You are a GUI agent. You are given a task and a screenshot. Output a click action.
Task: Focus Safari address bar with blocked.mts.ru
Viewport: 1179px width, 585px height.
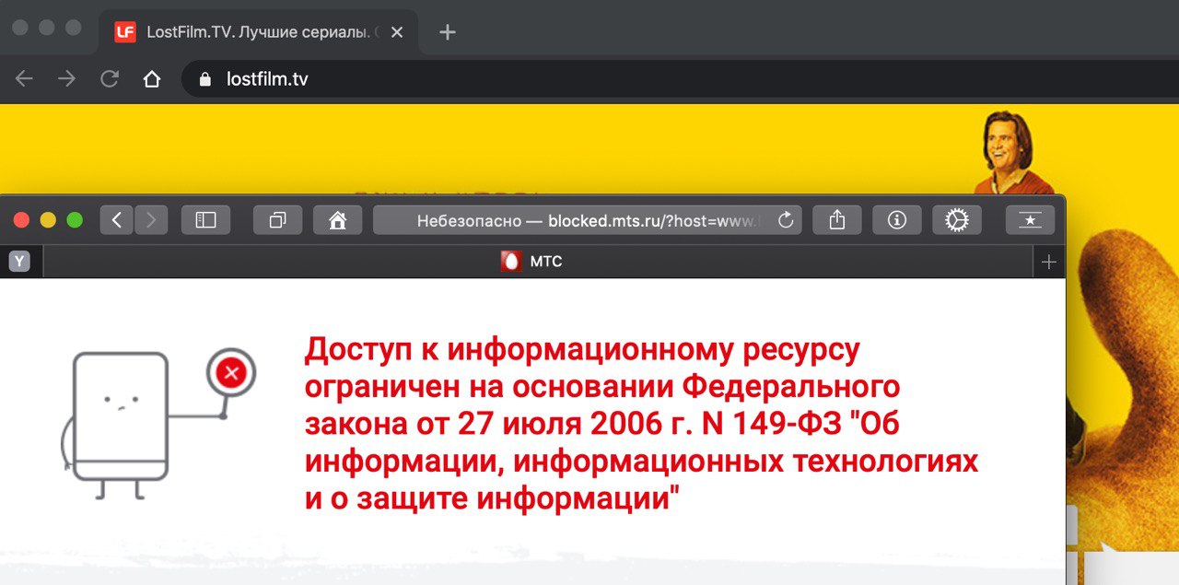pos(587,220)
